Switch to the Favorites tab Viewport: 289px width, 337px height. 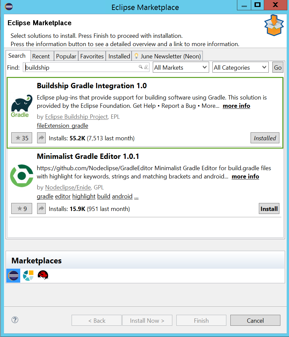tap(92, 56)
